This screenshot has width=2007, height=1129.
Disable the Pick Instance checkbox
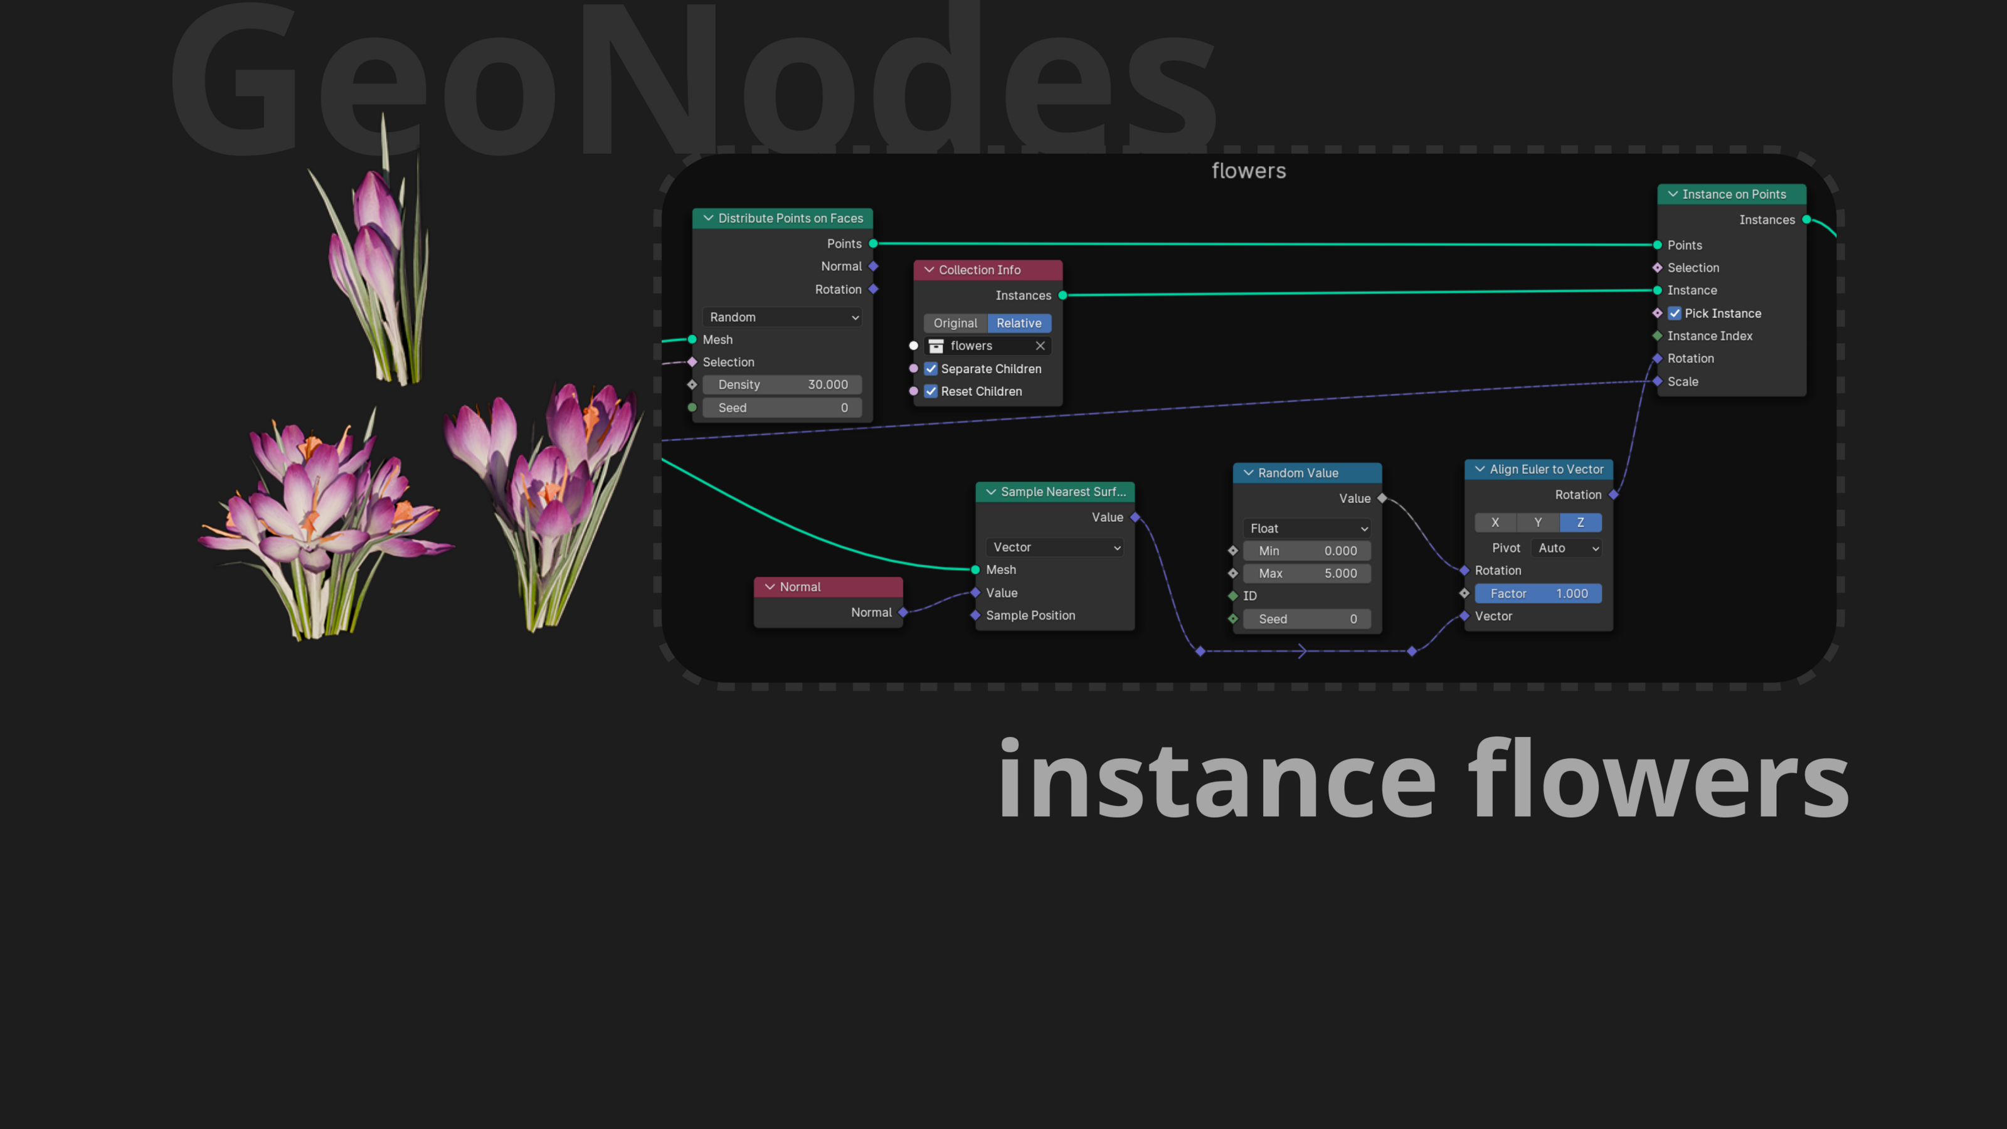(x=1675, y=313)
